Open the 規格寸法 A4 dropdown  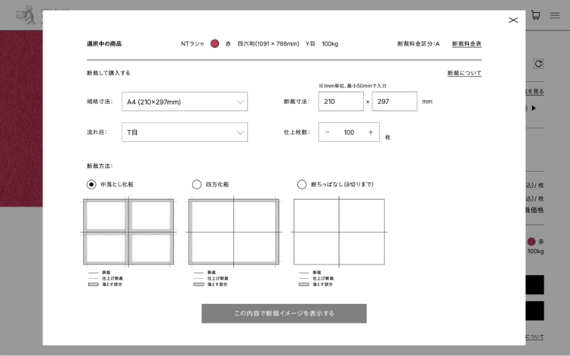[x=185, y=101]
